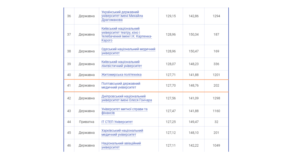Select the 127,25 score value
The height and width of the screenshot is (159, 302).
(171, 122)
